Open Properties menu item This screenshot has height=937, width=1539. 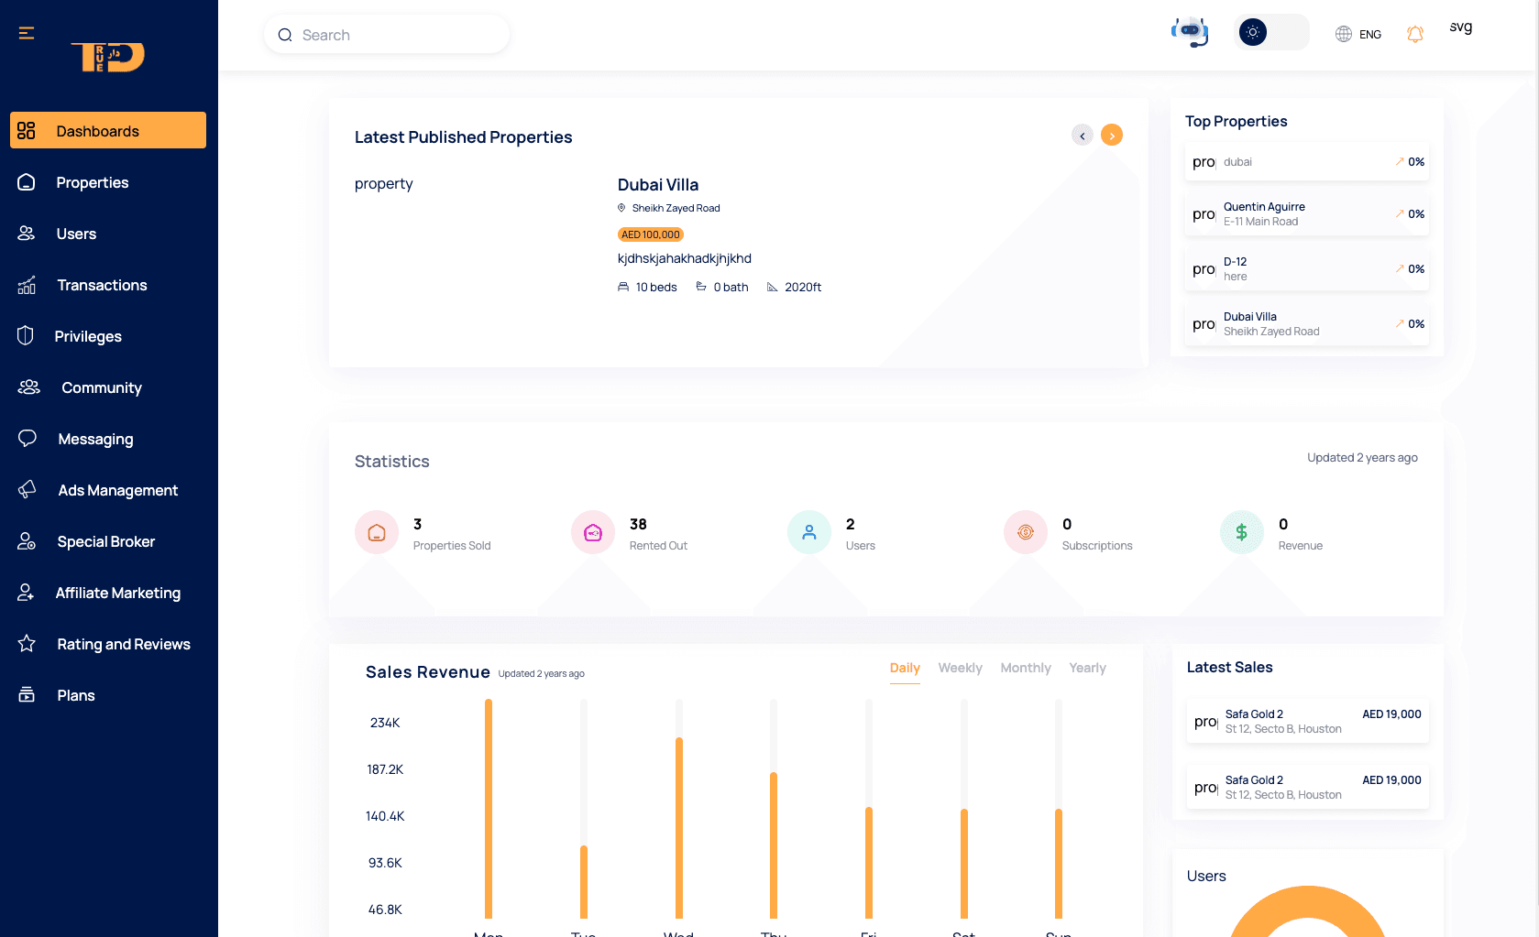tap(108, 182)
